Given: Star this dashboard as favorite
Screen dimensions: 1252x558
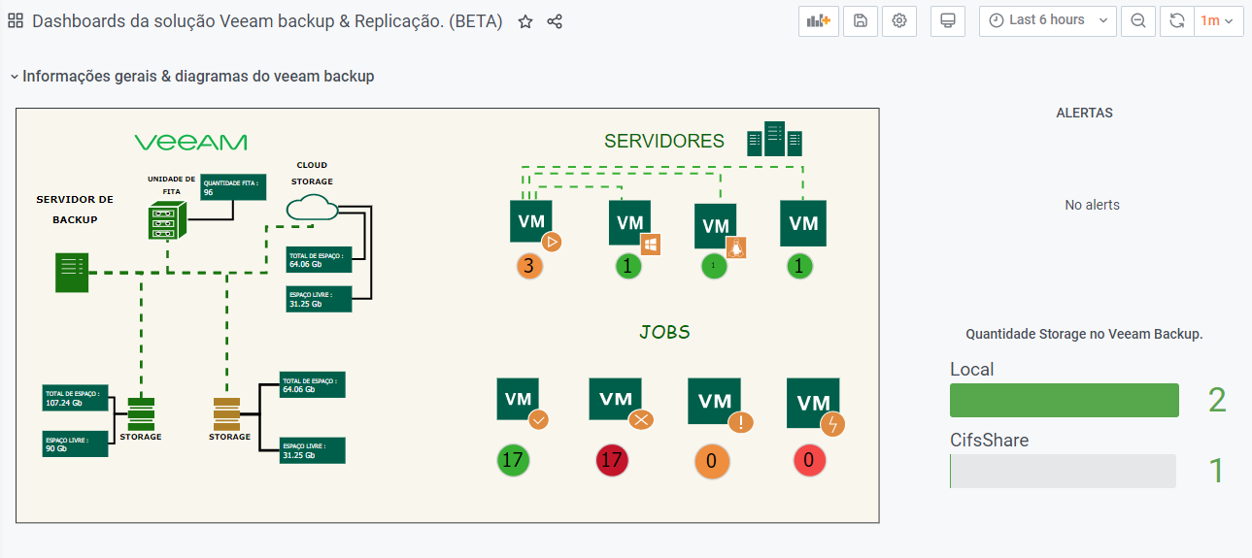Looking at the screenshot, I should (525, 21).
